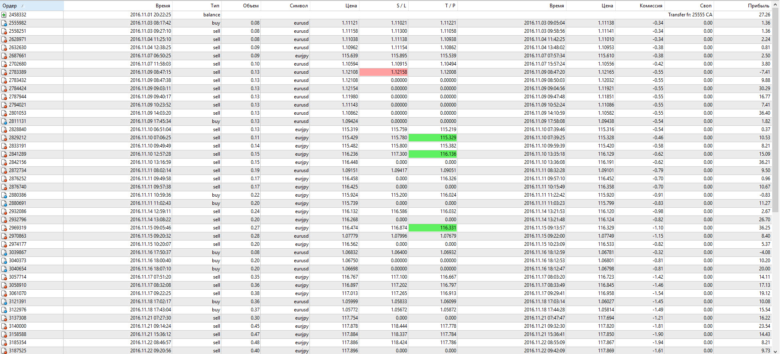Click the Своп column header
This screenshot has width=780, height=354.
coord(689,6)
